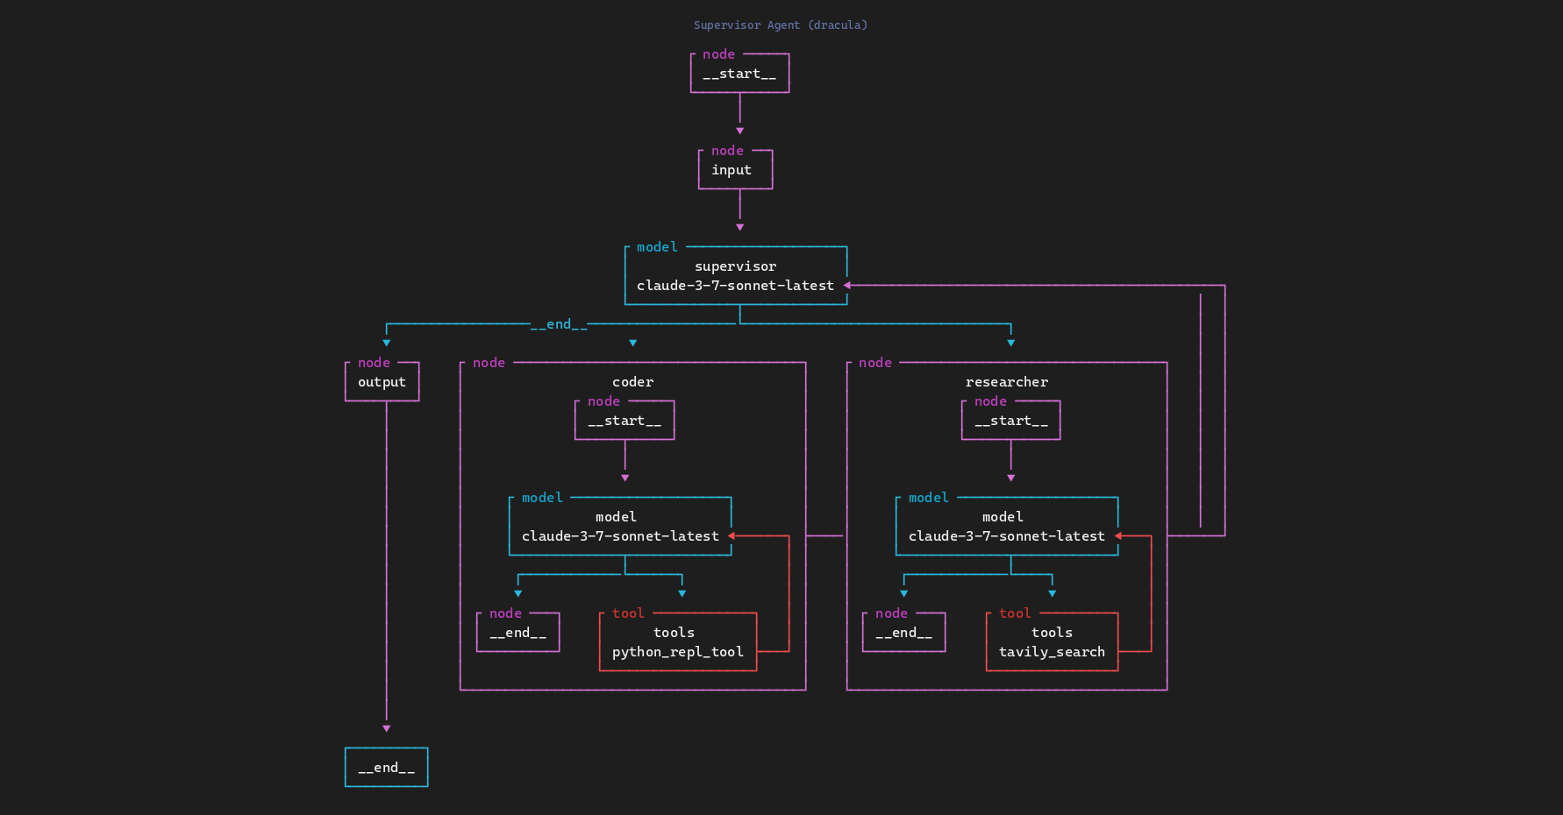Screen dimensions: 1563x815
Task: Collapse the researcher node group
Action: point(1007,381)
